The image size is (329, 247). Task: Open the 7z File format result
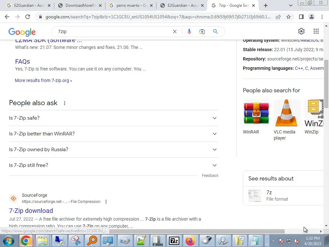(x=283, y=196)
